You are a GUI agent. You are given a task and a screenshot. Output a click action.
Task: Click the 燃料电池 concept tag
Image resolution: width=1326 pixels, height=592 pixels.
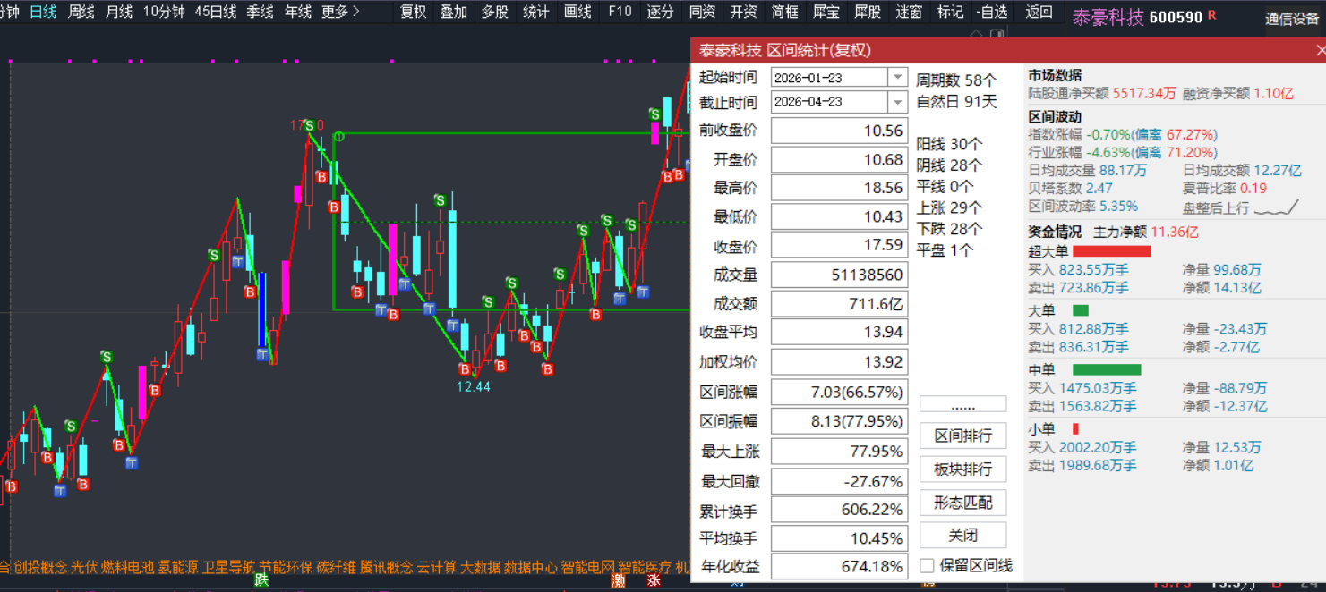tap(128, 567)
